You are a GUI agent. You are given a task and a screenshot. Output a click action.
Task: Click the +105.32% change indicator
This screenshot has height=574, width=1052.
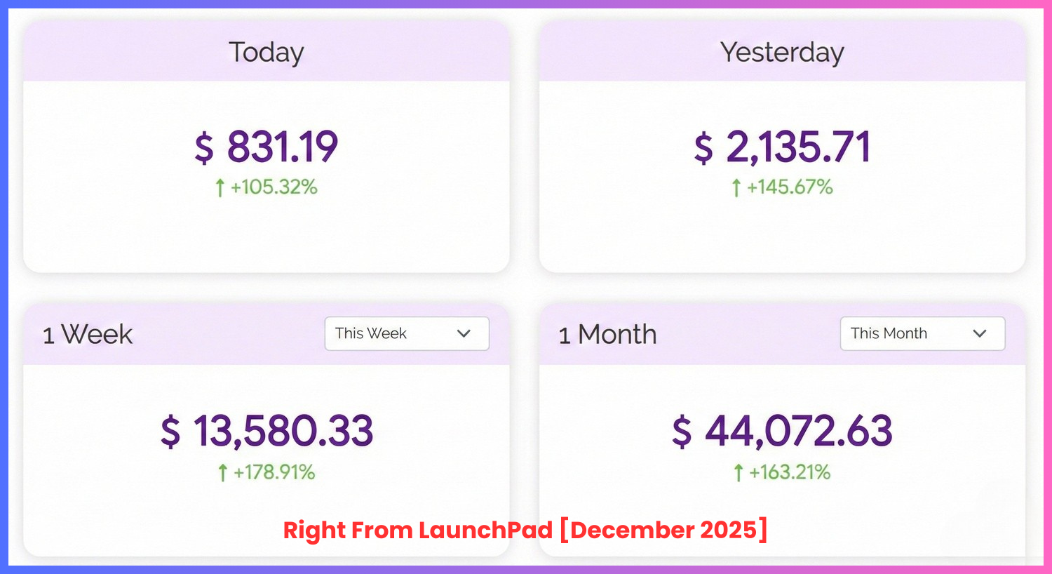pyautogui.click(x=274, y=187)
